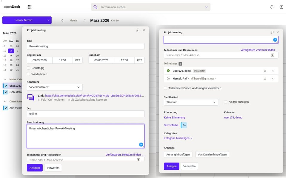Expand 'Kategorie hinzufügen' dropdown

coord(178,138)
